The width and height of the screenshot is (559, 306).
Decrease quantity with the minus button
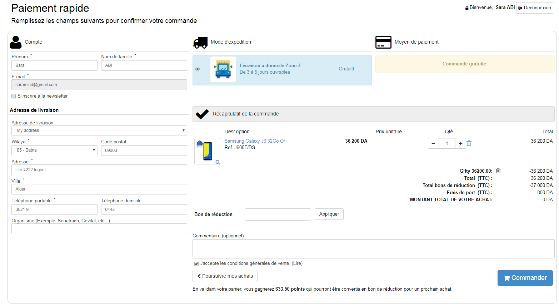click(433, 143)
